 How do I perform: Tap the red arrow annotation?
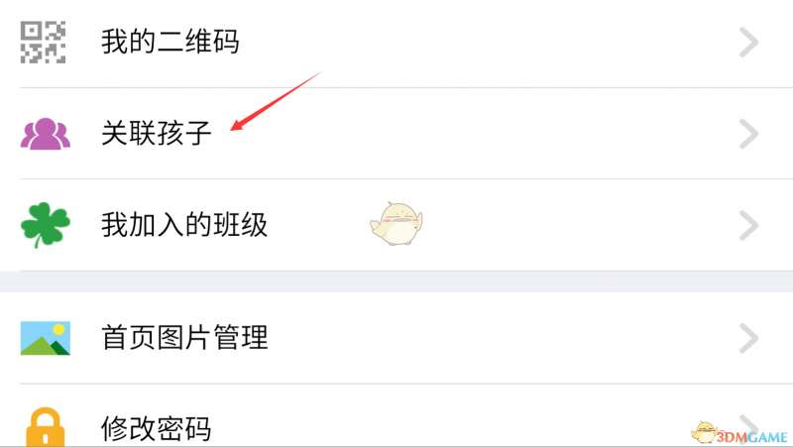coord(276,101)
